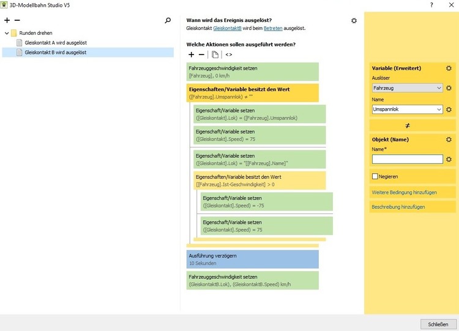
Task: Click the gear beside the Objekt (Name) header
Action: coord(449,139)
